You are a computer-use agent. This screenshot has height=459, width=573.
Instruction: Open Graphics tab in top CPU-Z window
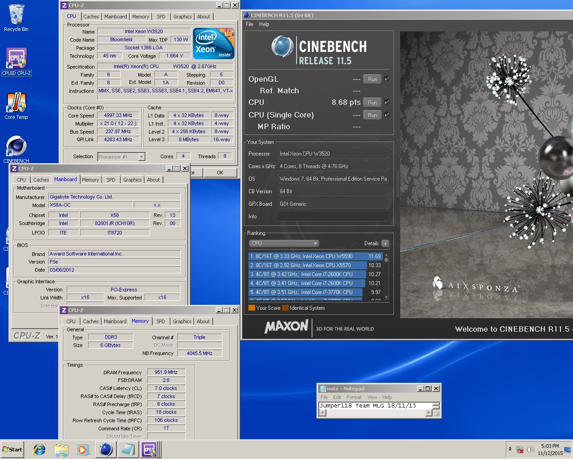183,17
